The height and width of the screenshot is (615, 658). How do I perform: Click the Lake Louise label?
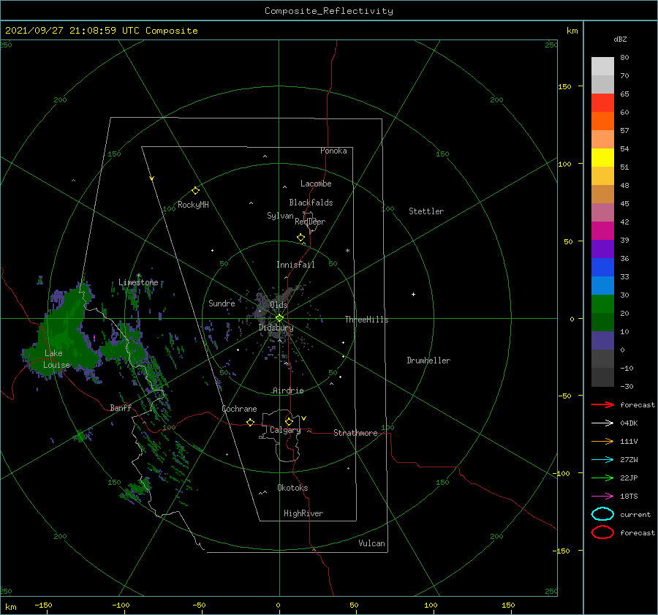click(x=56, y=359)
